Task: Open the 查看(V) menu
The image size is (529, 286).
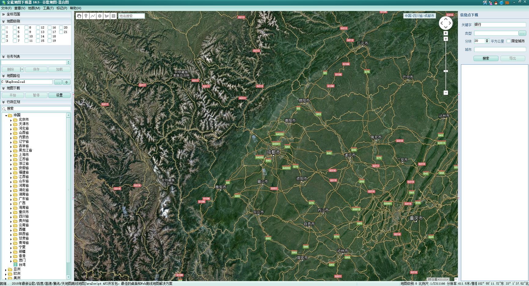Action: [20, 8]
